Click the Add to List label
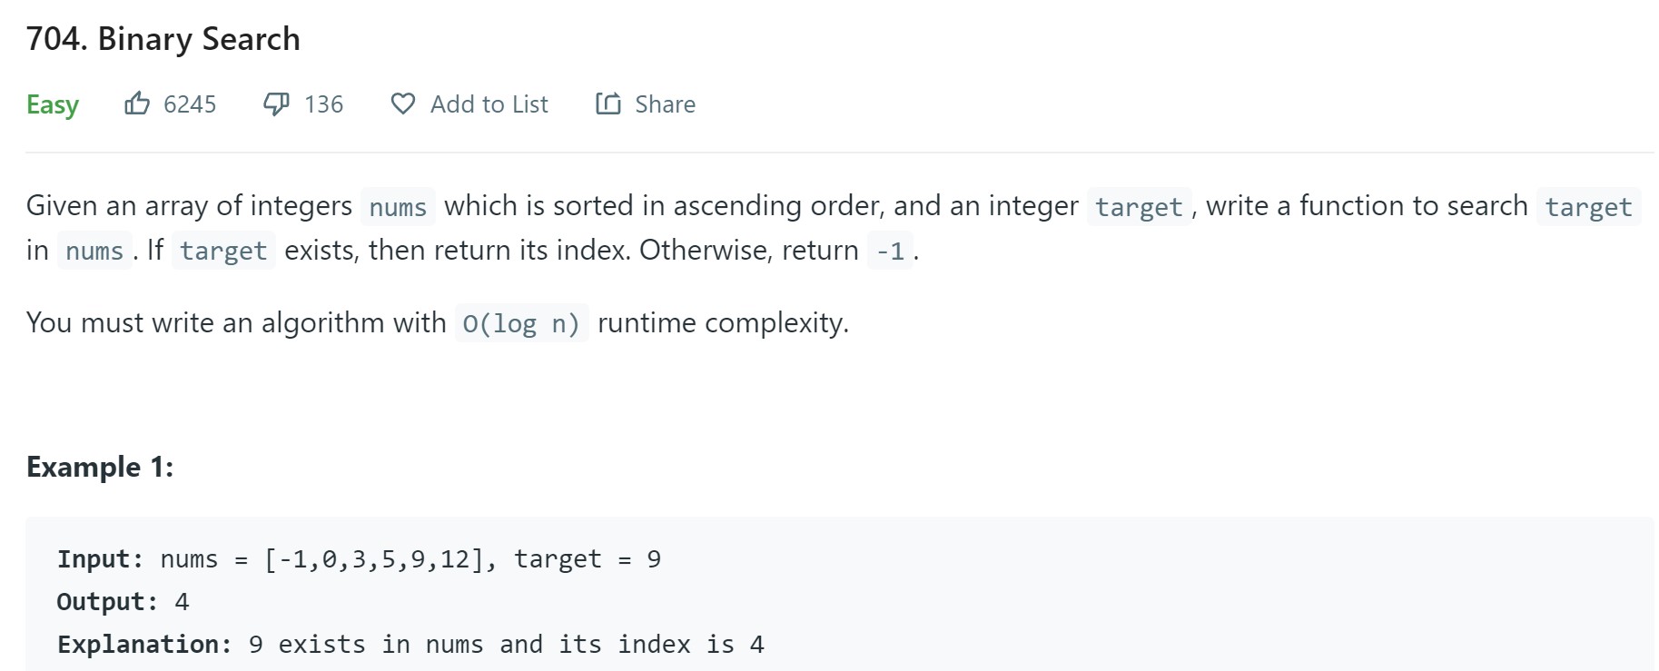This screenshot has height=671, width=1659. click(489, 104)
